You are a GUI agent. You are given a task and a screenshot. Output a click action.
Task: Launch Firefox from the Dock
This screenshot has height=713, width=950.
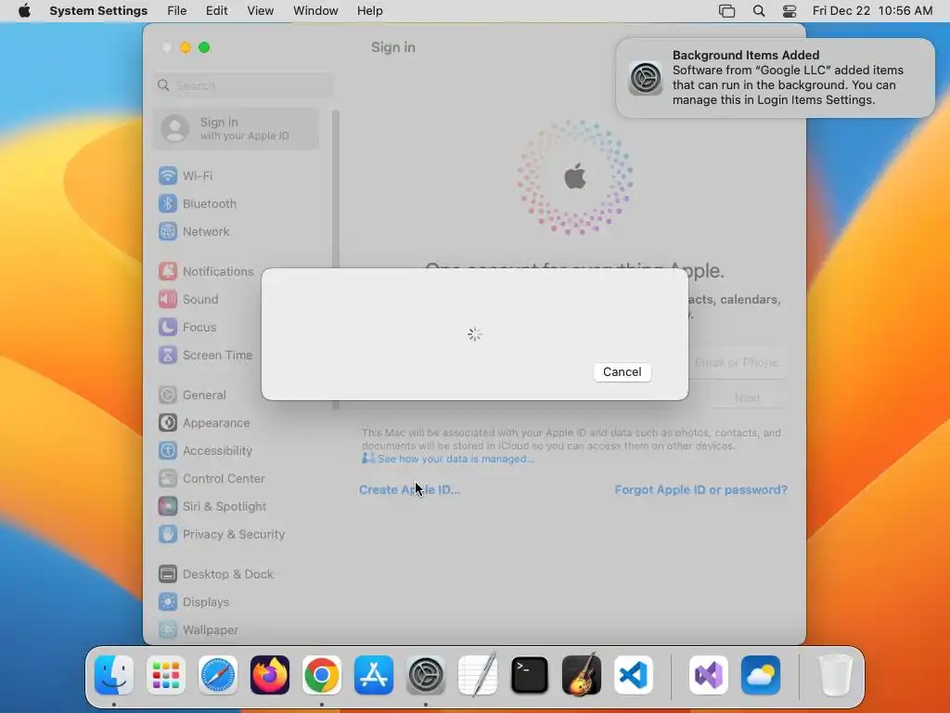click(270, 675)
